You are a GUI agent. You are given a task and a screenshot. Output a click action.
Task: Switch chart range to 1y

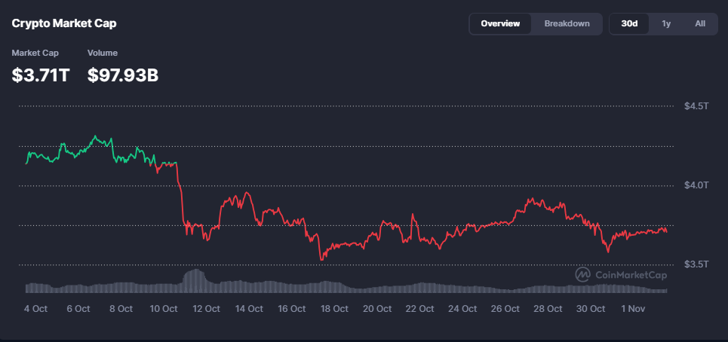(x=666, y=23)
